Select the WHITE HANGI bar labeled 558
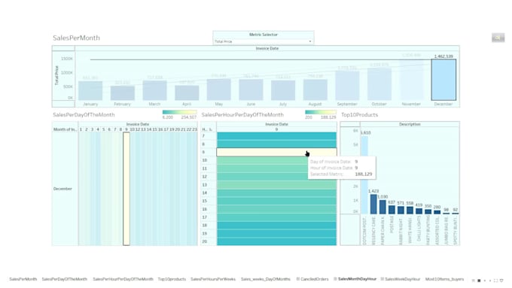The width and height of the screenshot is (512, 288). (410, 211)
